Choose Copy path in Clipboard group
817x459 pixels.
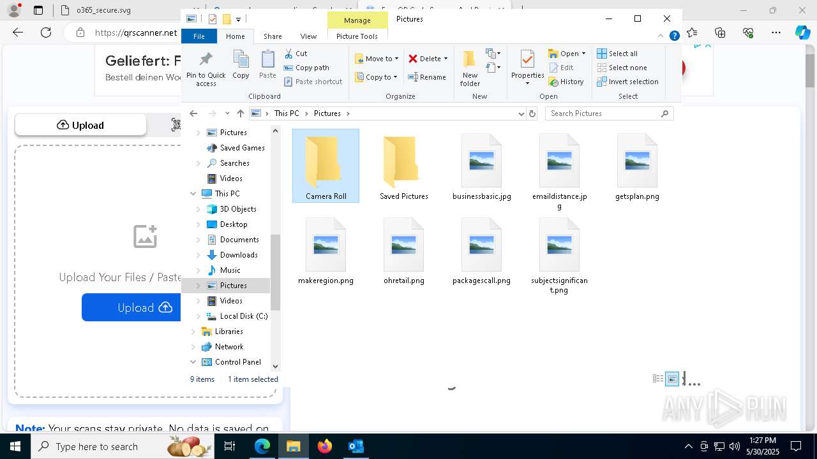306,68
